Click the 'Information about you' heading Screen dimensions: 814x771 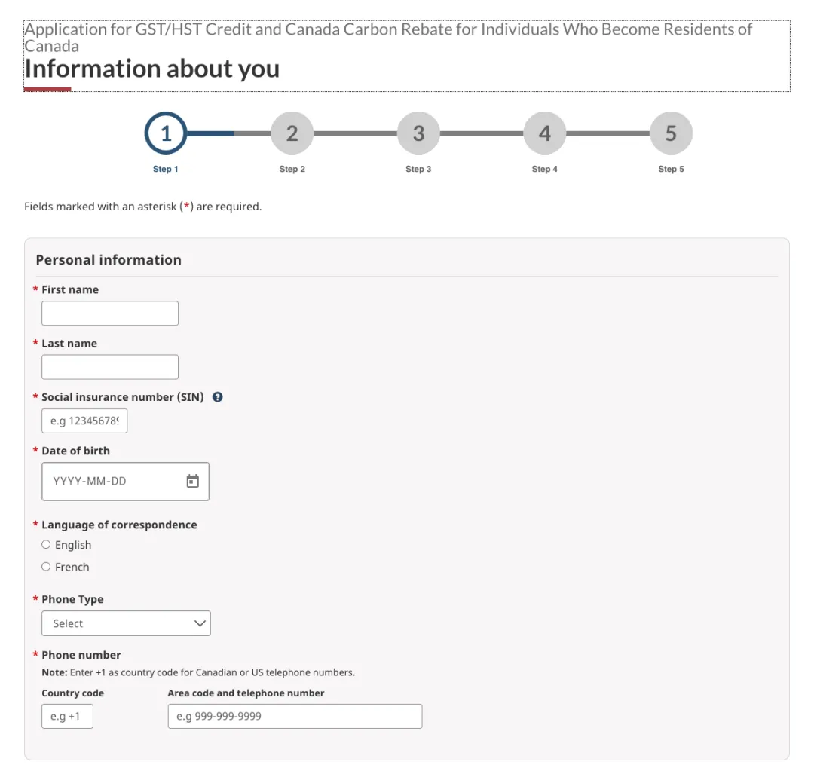pyautogui.click(x=152, y=69)
